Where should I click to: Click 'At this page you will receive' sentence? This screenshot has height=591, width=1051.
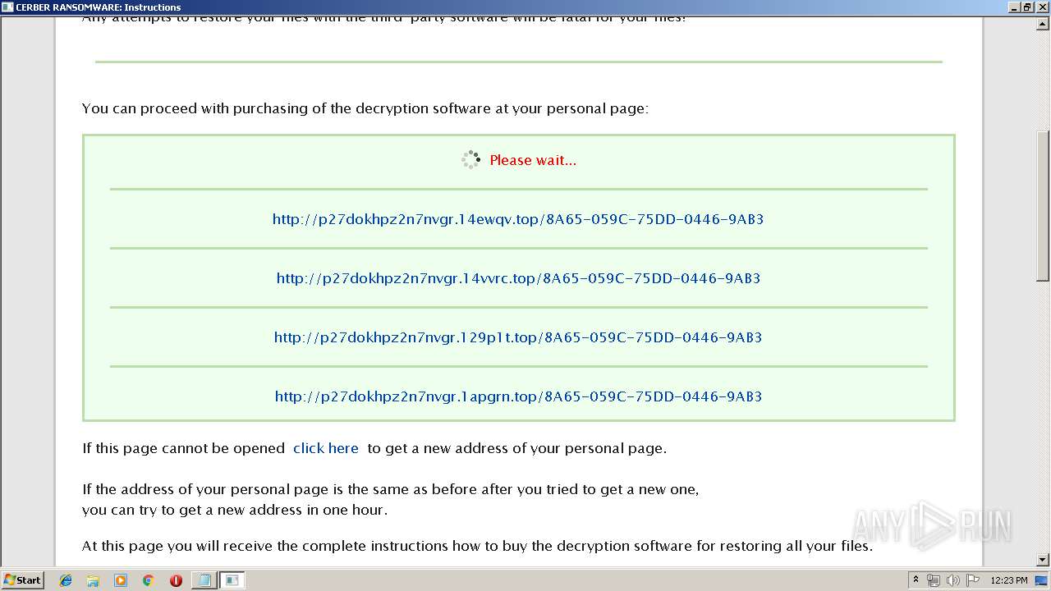(x=477, y=546)
